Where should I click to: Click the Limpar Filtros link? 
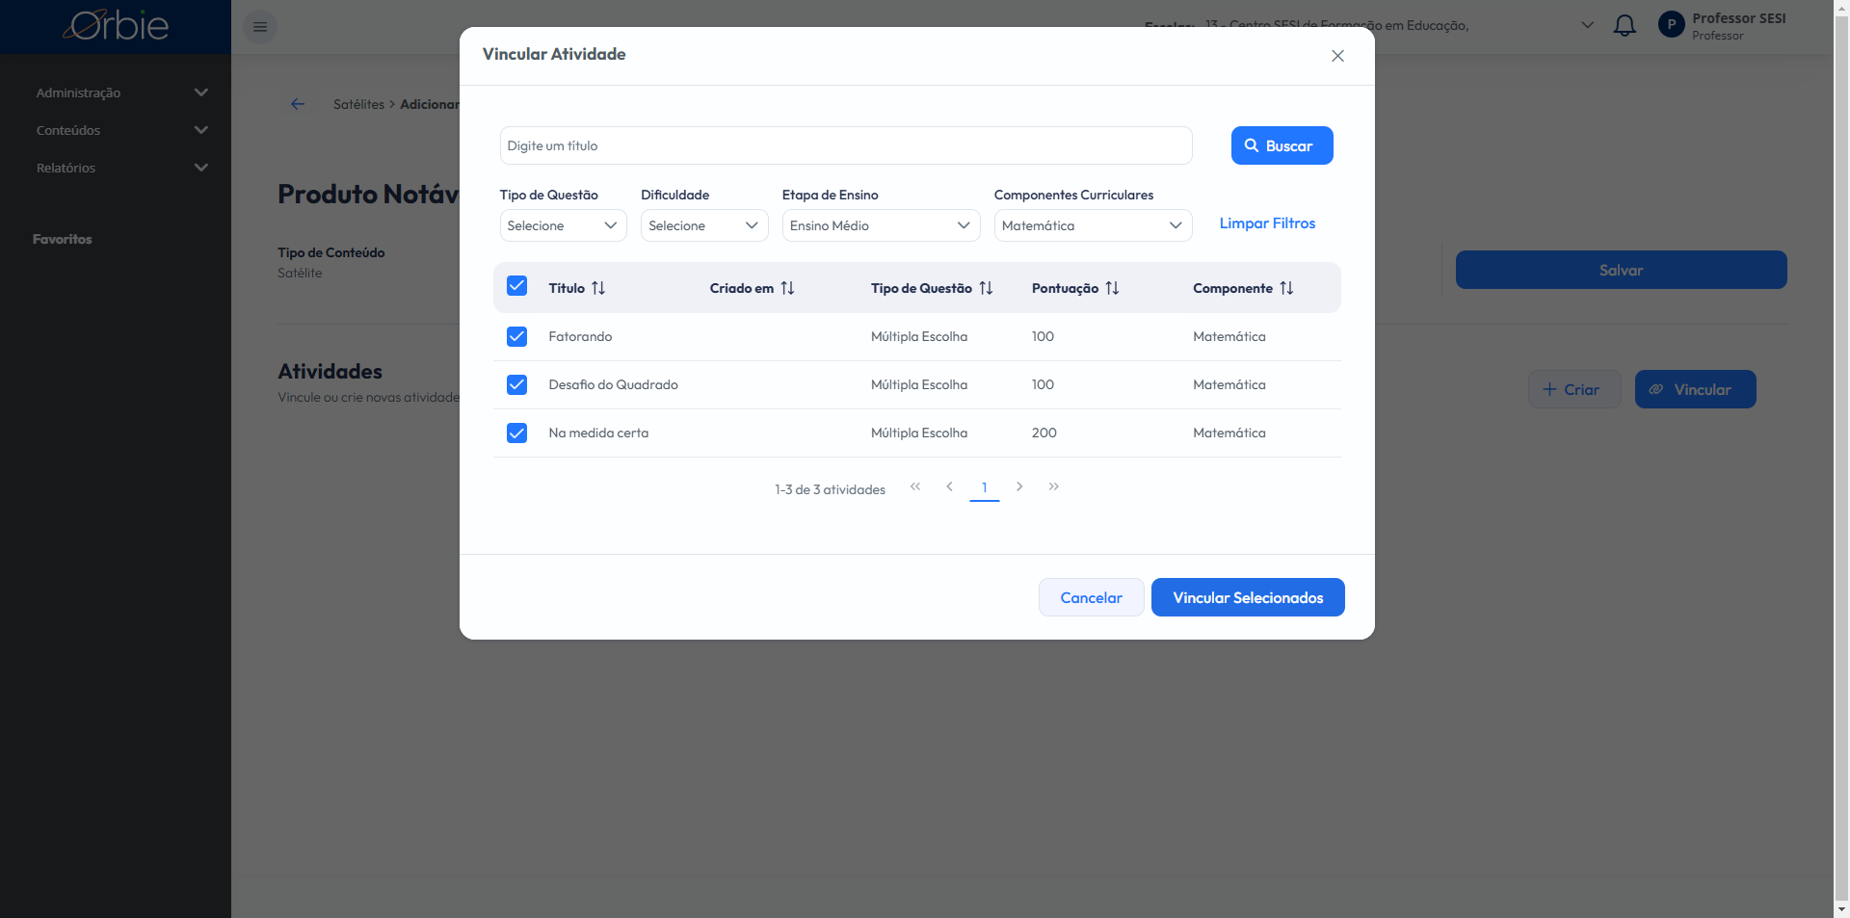coord(1267,223)
